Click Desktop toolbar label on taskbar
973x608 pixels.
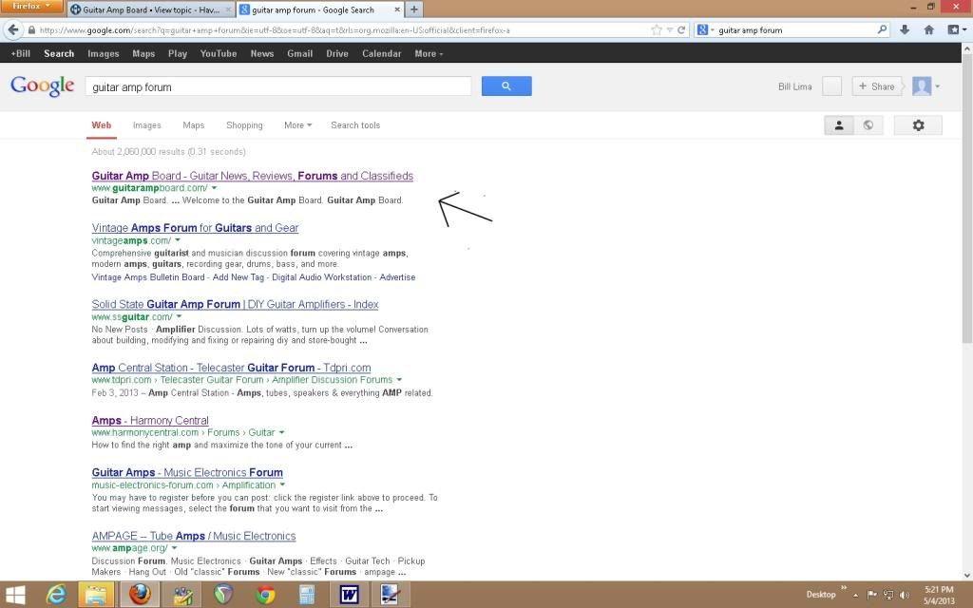(x=820, y=595)
